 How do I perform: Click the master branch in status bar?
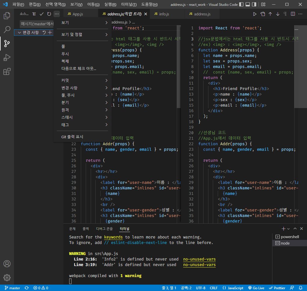click(x=12, y=288)
